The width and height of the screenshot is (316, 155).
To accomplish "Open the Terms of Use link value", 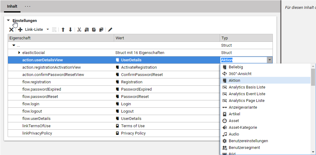I will pos(133,126).
